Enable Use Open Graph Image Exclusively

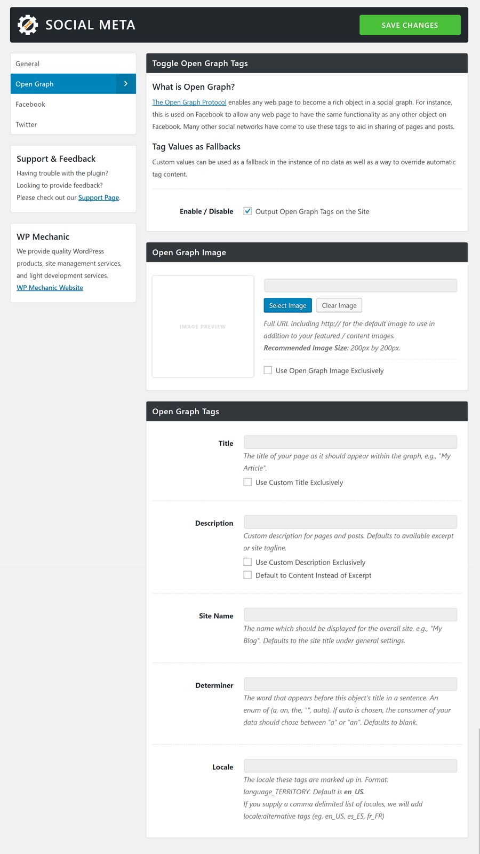pyautogui.click(x=268, y=370)
